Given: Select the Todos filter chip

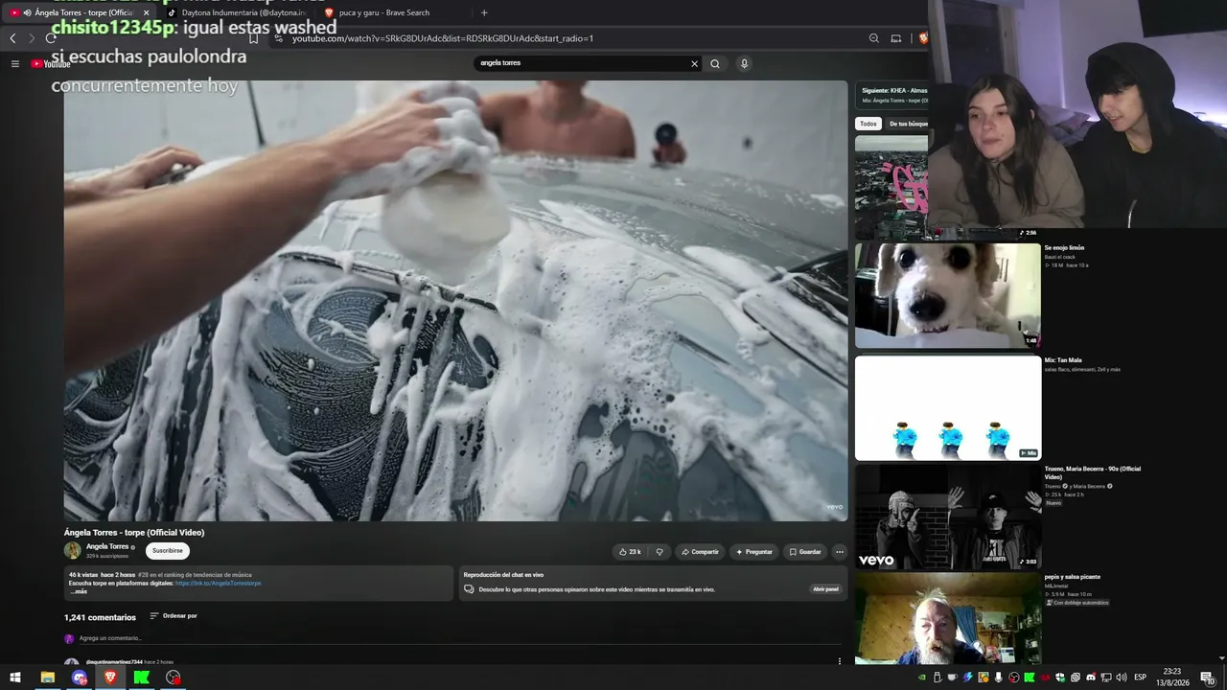Looking at the screenshot, I should 868,124.
